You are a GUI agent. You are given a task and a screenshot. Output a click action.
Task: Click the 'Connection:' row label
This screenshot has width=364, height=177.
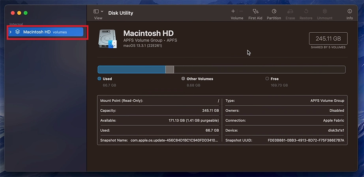[x=236, y=121]
